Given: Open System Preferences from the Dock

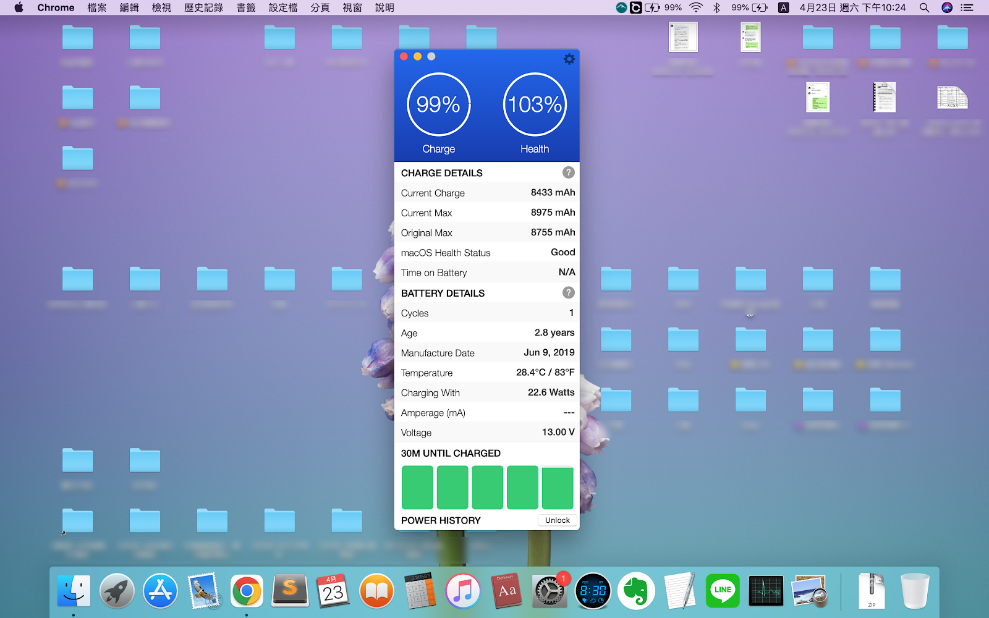Looking at the screenshot, I should [548, 591].
